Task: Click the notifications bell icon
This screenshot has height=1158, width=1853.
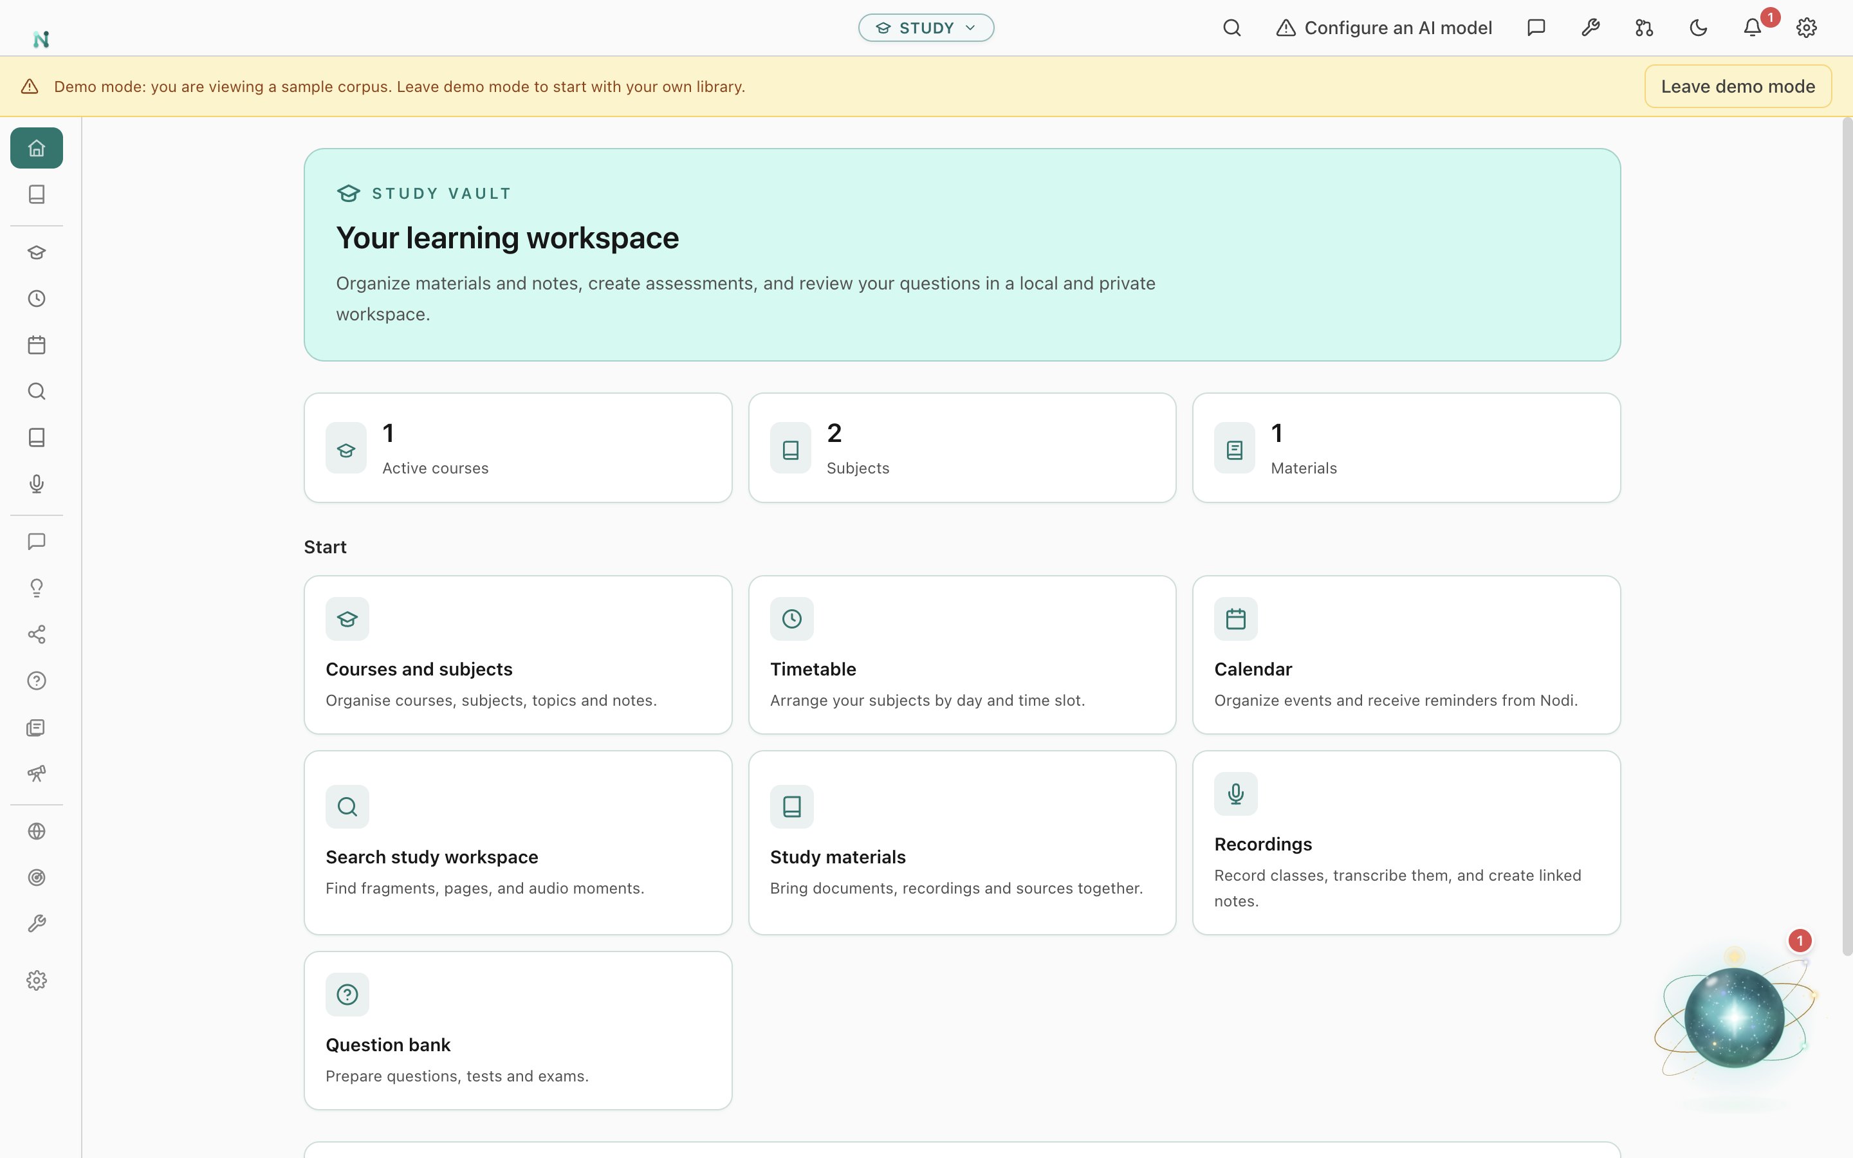Action: (1752, 28)
